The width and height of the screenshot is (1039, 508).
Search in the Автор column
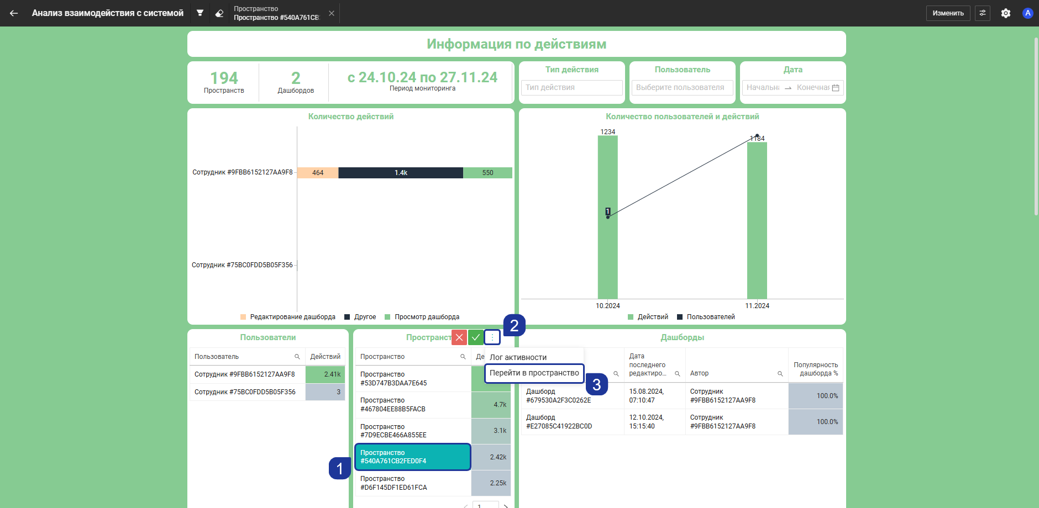[x=780, y=374]
